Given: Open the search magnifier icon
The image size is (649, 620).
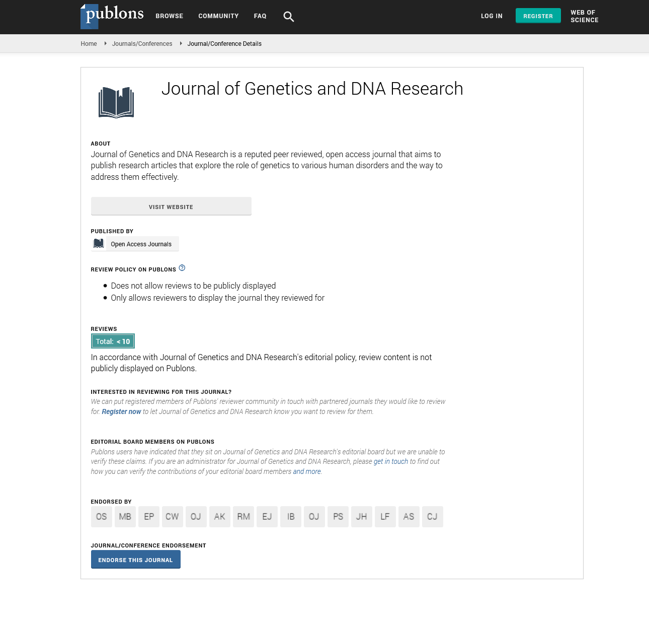Looking at the screenshot, I should point(288,17).
